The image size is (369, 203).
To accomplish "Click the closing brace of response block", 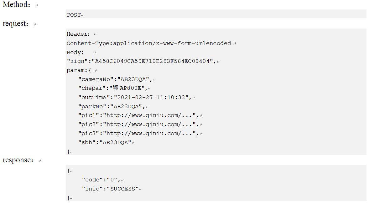I will 69,198.
